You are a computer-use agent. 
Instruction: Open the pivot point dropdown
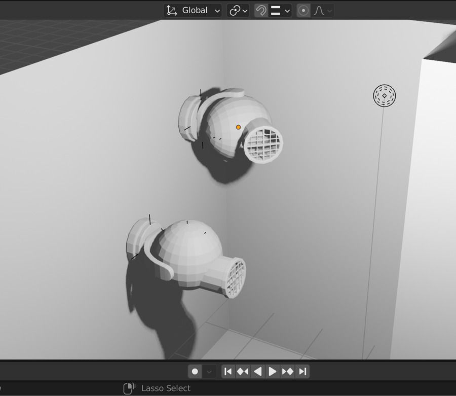tap(238, 11)
